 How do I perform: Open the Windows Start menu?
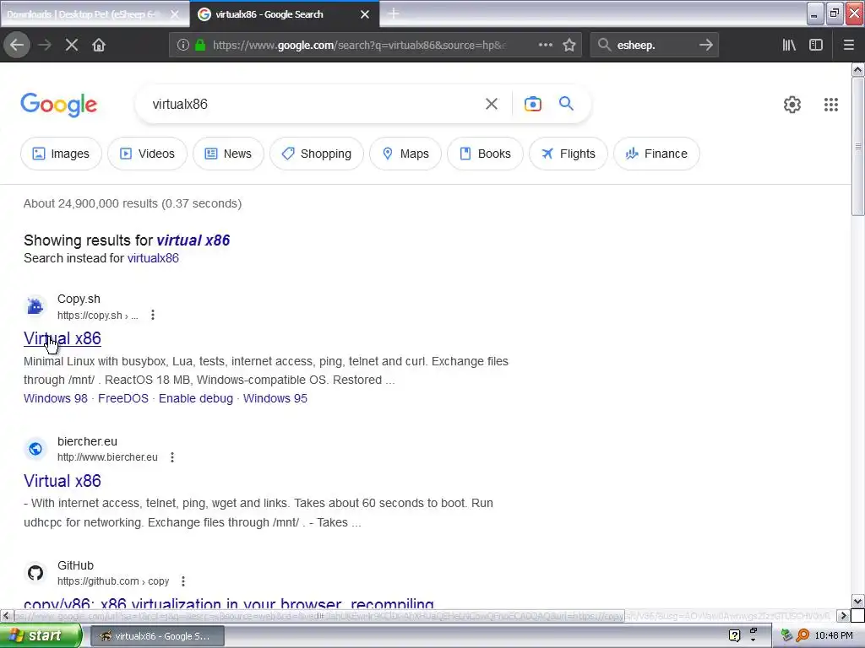point(41,636)
